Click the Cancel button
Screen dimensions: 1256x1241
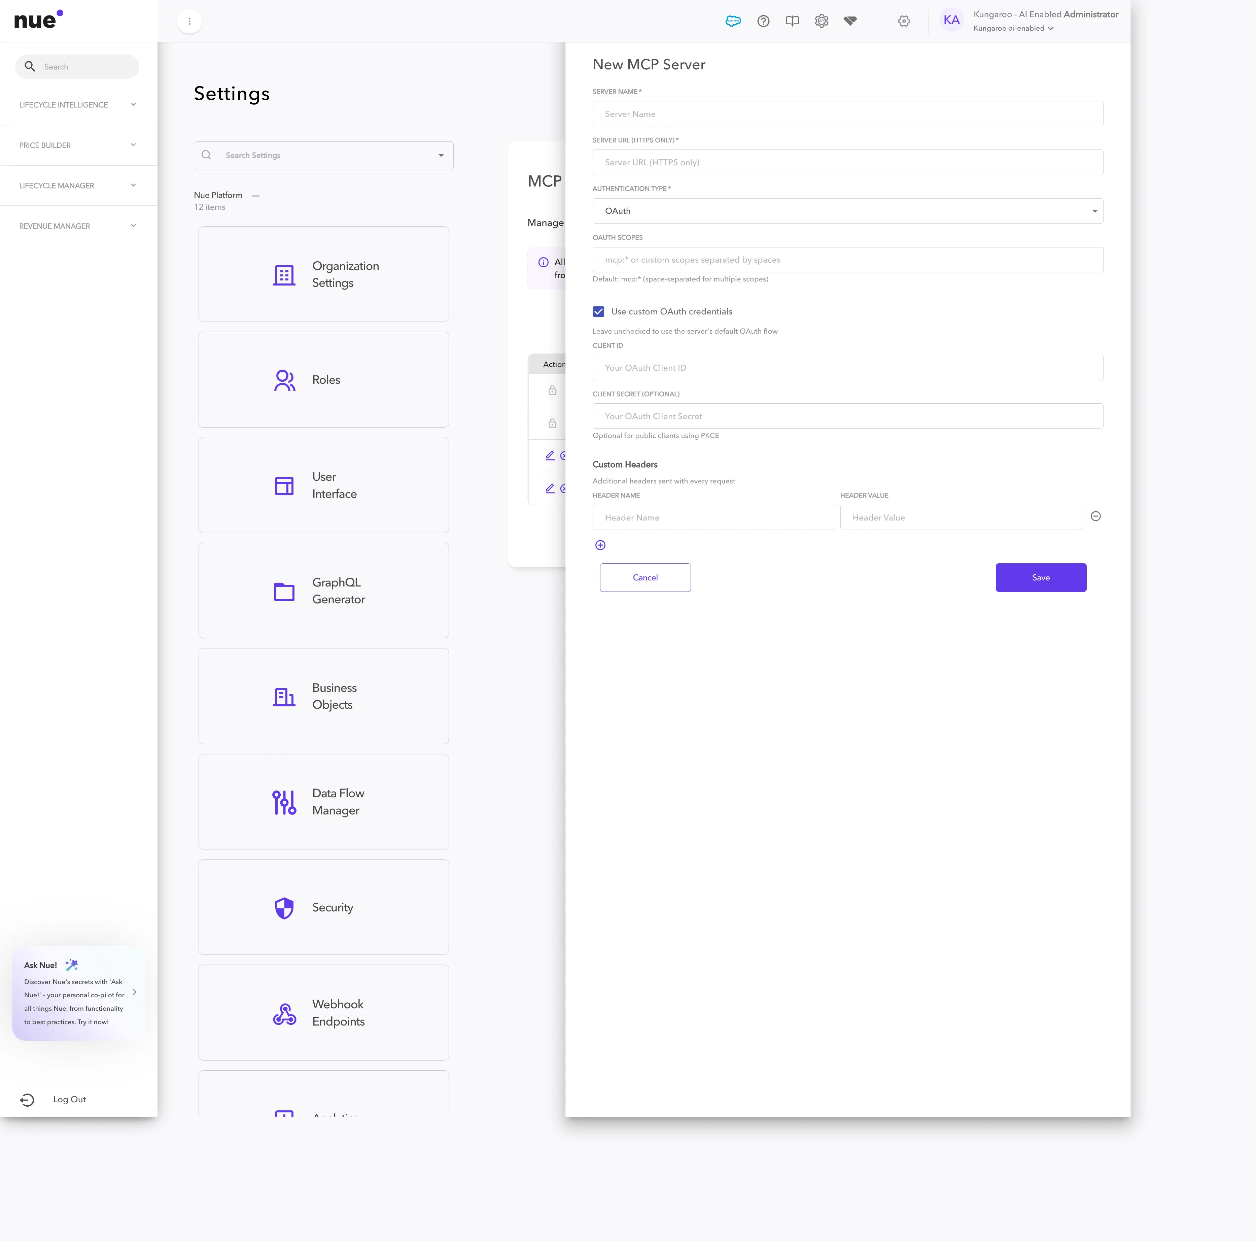click(645, 577)
